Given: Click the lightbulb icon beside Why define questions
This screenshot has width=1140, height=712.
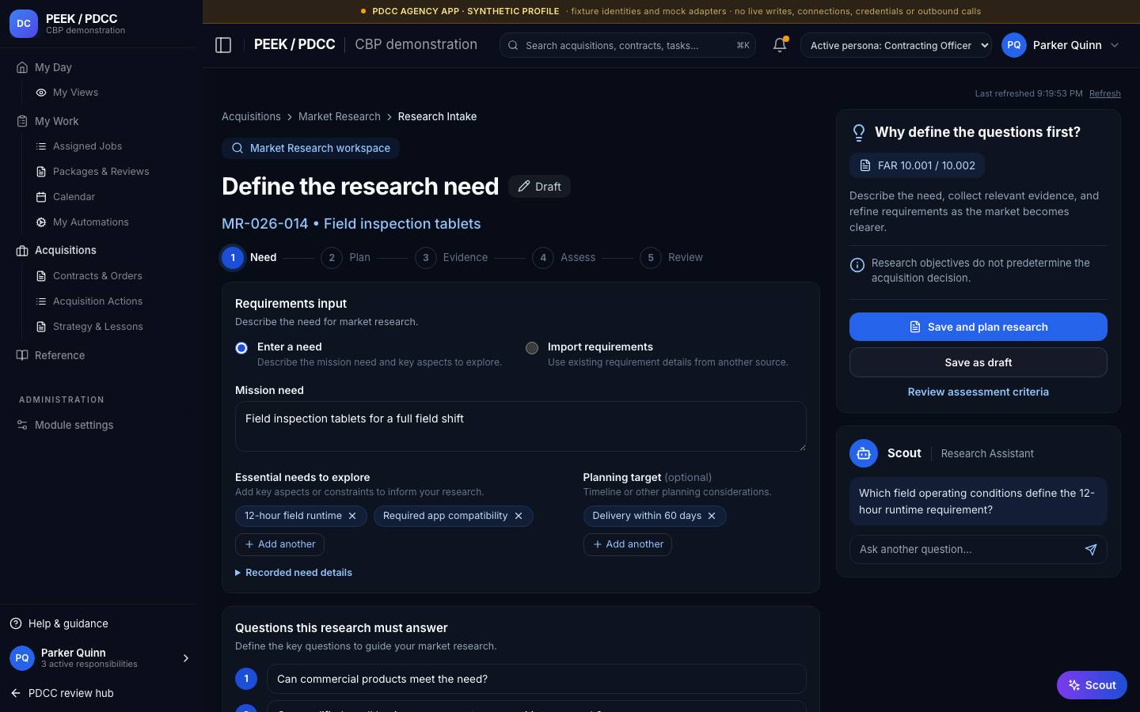Looking at the screenshot, I should 859,133.
